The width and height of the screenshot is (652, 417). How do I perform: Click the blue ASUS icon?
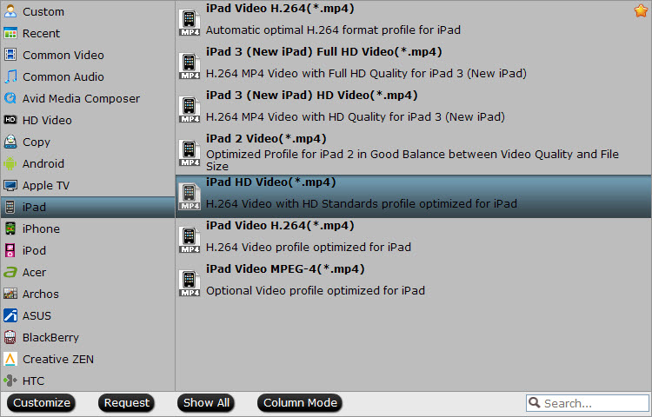click(x=10, y=315)
